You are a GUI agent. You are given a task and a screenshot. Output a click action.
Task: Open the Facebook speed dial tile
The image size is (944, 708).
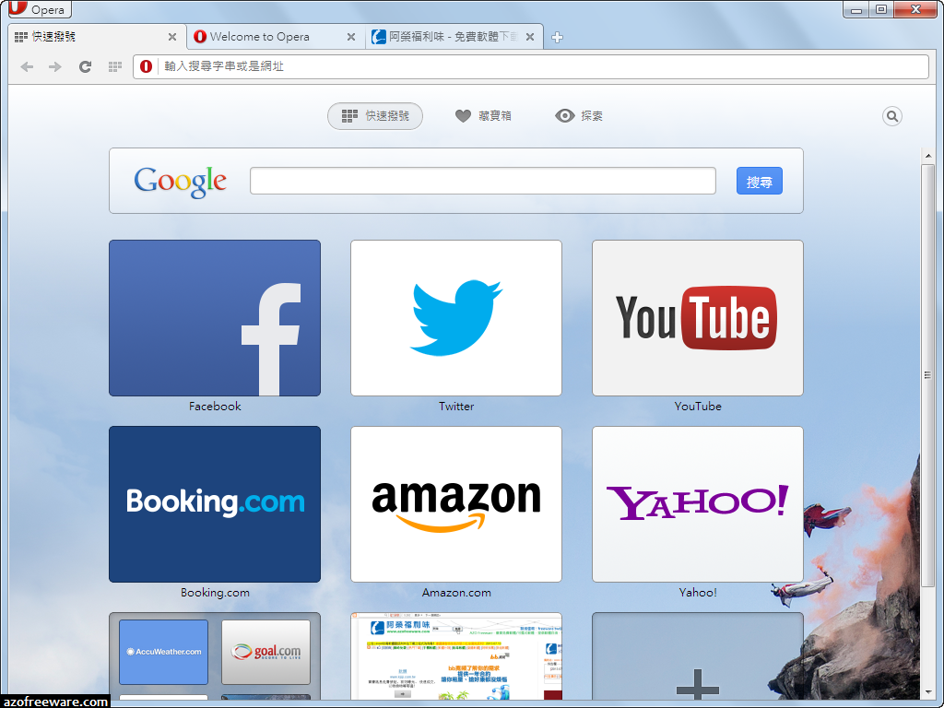(215, 318)
